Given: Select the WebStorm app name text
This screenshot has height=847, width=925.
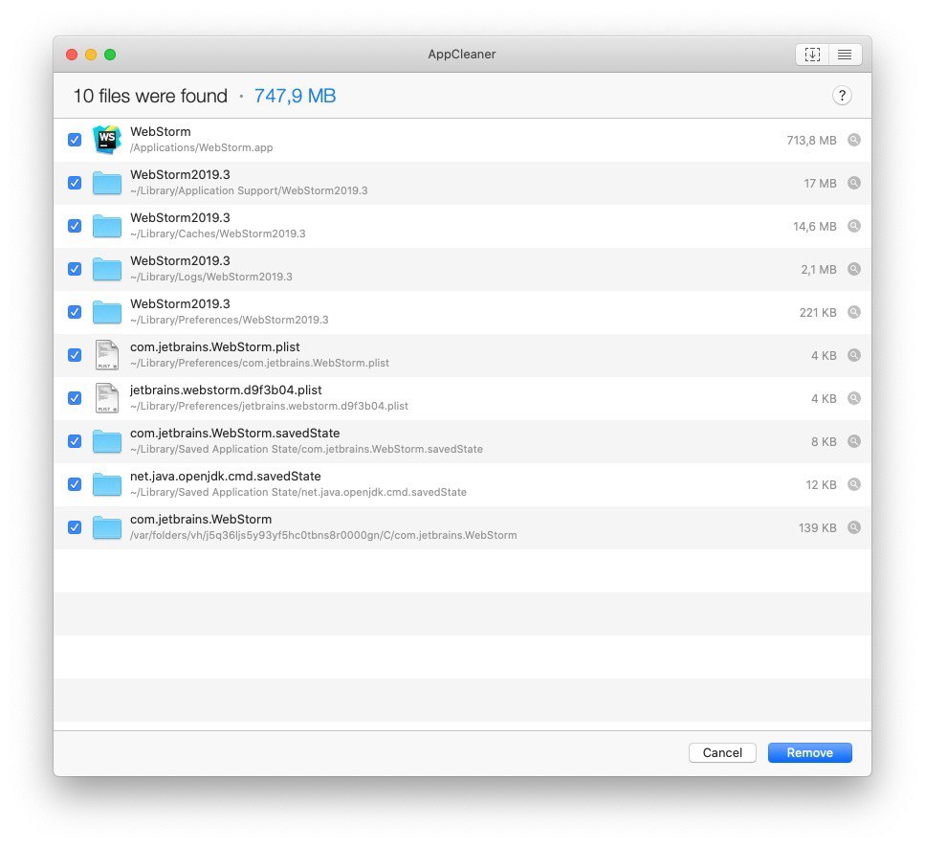Looking at the screenshot, I should 161,132.
